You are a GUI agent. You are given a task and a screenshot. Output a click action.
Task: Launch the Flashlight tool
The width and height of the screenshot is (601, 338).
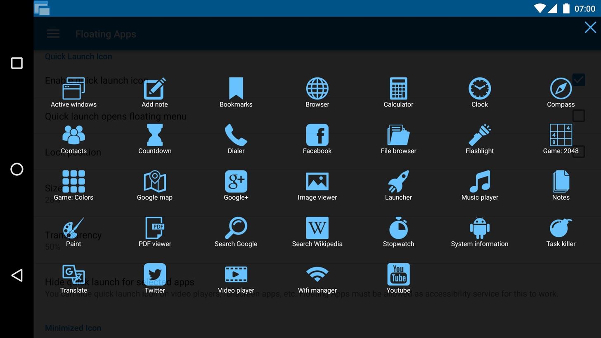pos(479,138)
